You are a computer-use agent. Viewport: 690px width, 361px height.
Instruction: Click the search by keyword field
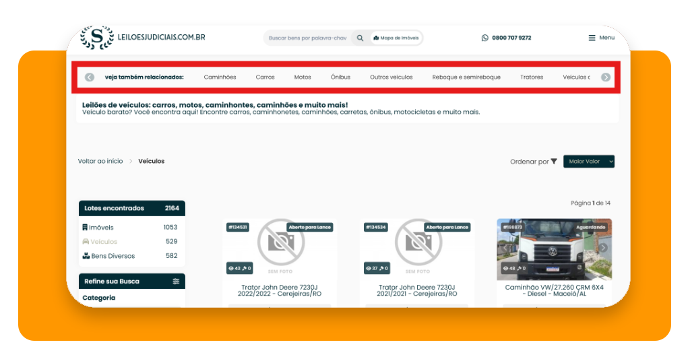point(307,38)
